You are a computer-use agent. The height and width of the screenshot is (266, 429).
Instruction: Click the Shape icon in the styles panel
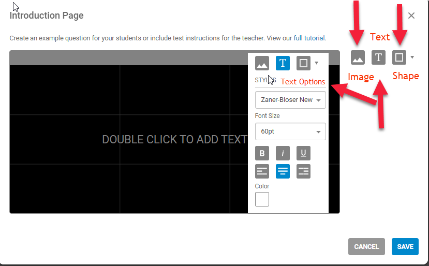303,64
